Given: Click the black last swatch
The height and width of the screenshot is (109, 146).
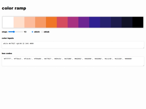Looking at the screenshot, I should click(x=138, y=22).
